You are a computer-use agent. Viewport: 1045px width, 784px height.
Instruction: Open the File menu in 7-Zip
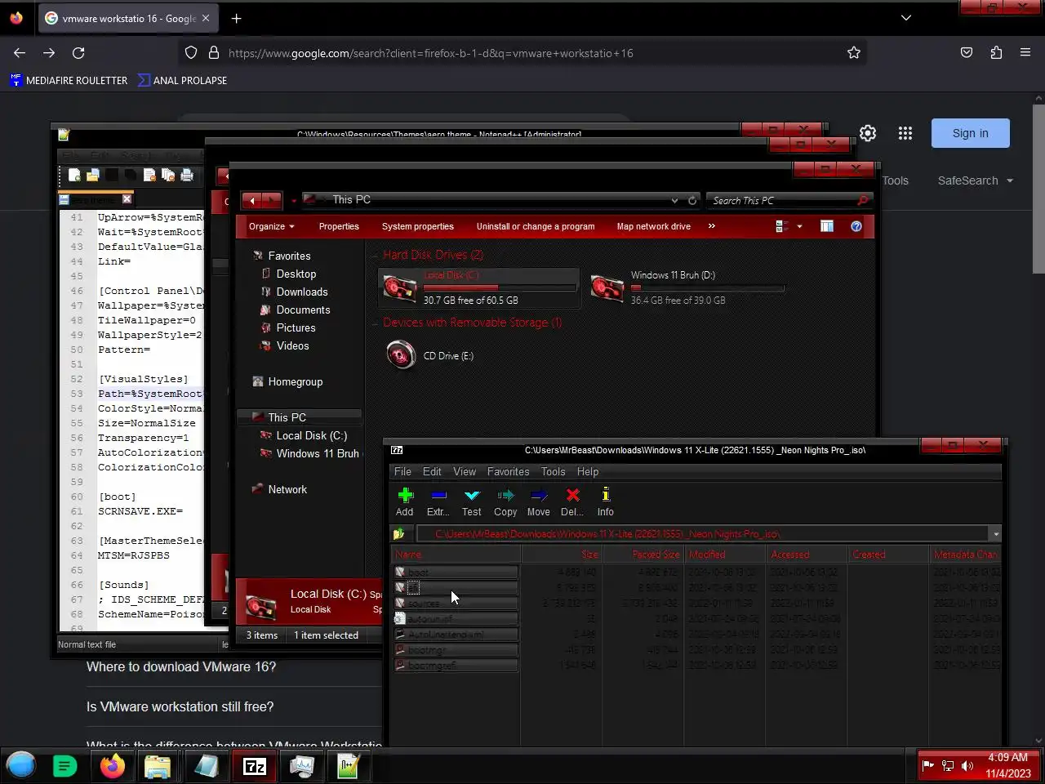[402, 471]
